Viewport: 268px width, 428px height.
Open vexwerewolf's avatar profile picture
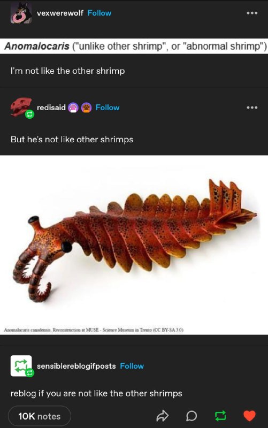(21, 13)
